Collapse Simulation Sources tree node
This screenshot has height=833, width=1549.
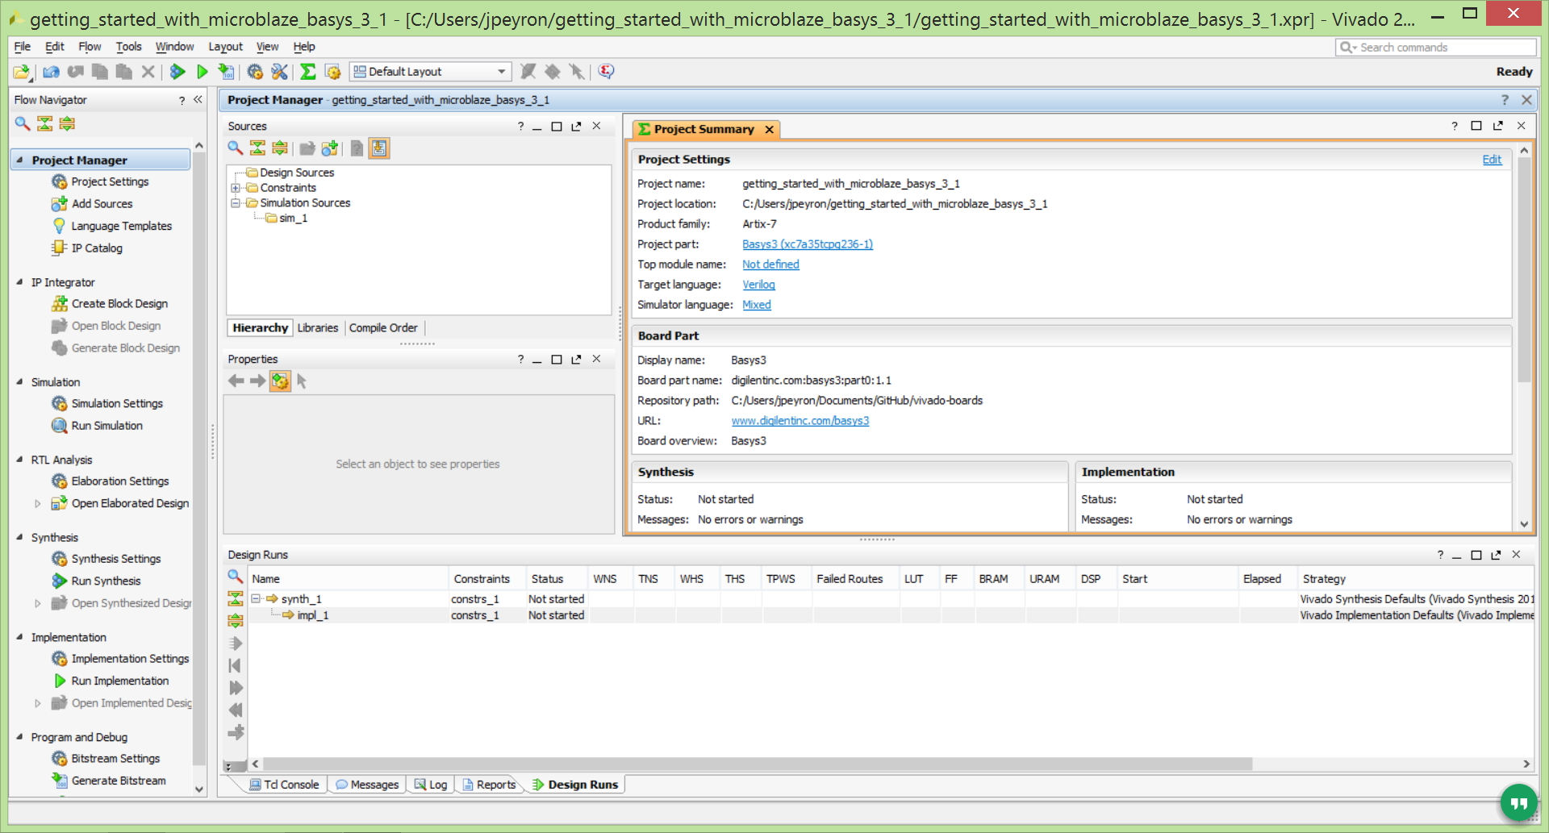[236, 203]
